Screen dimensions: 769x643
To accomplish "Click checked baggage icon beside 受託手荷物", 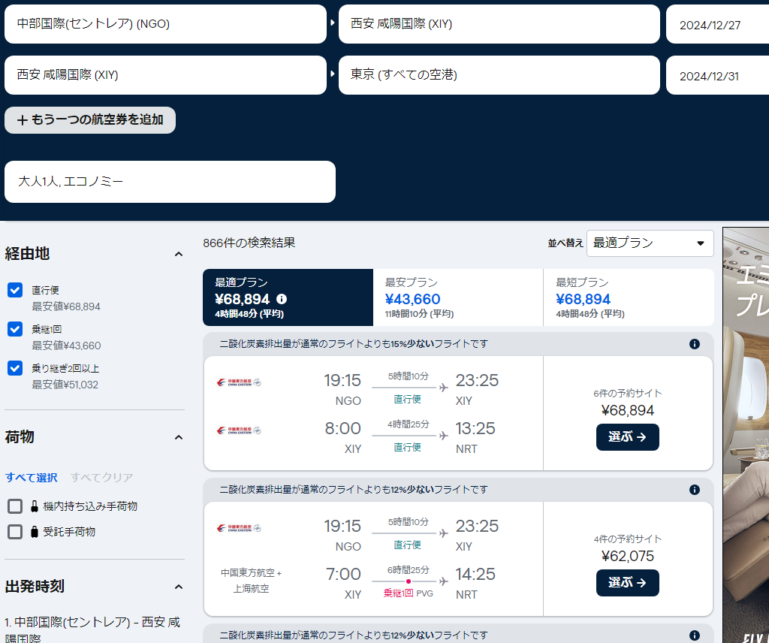I will click(x=35, y=532).
